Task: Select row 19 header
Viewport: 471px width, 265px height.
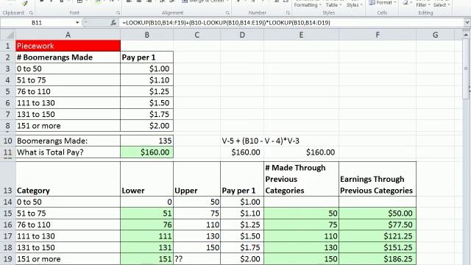Action: [x=7, y=259]
